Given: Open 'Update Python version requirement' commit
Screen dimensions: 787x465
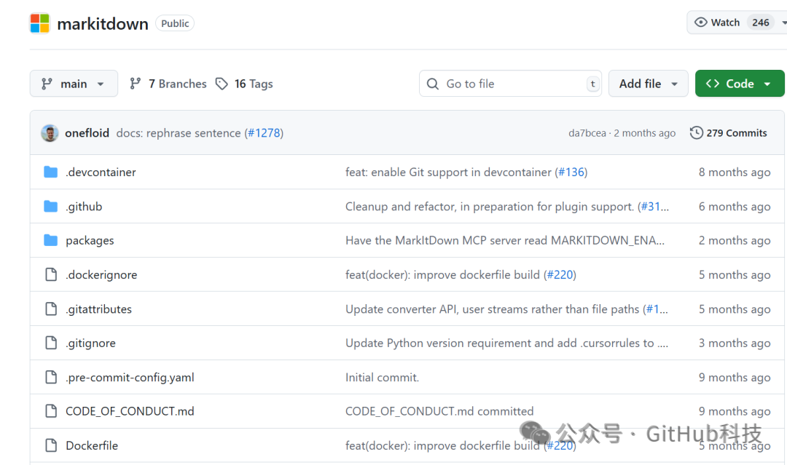Looking at the screenshot, I should click(x=506, y=343).
